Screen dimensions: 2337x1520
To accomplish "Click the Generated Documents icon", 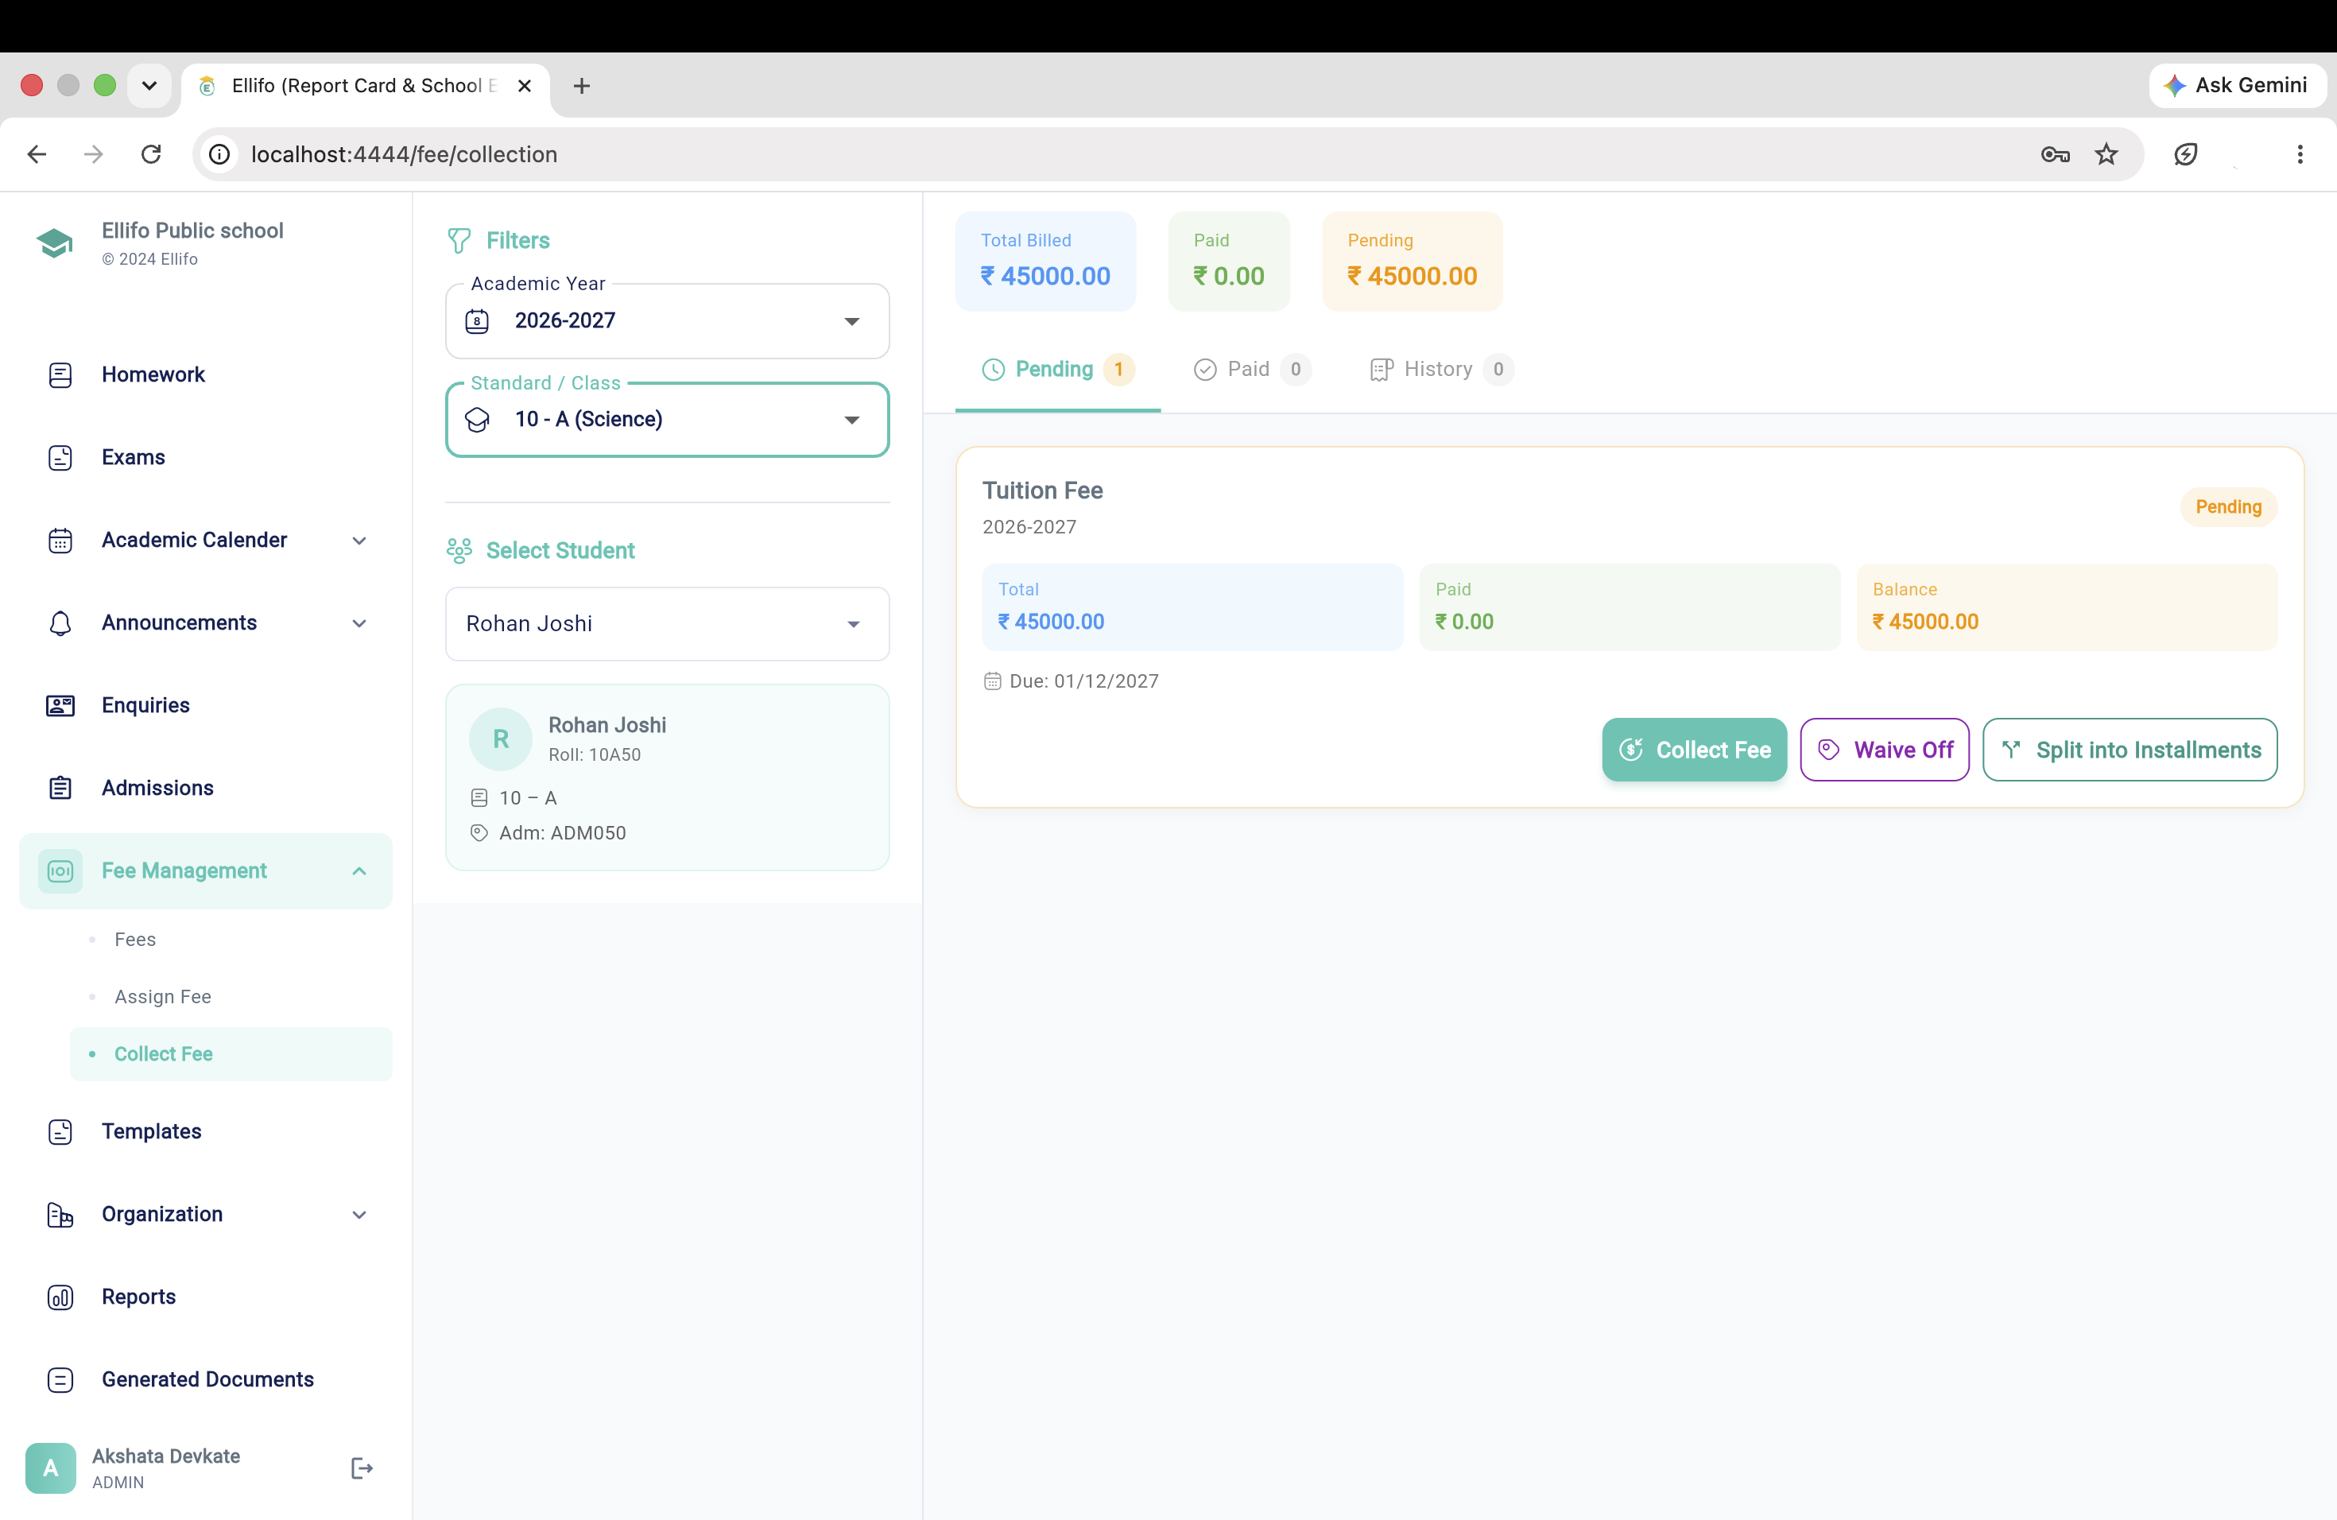I will 60,1379.
